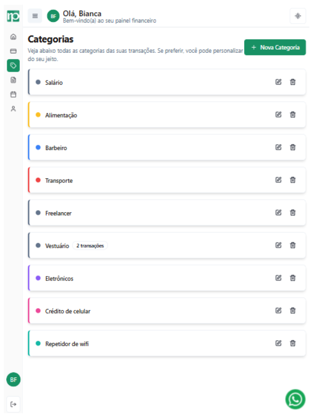Viewport: 313px width, 418px height.
Task: Open the calendar icon in the sidebar
Action: 13,95
